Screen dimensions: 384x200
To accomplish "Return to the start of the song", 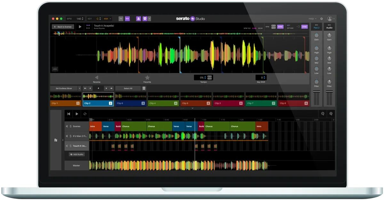I will pyautogui.click(x=68, y=114).
